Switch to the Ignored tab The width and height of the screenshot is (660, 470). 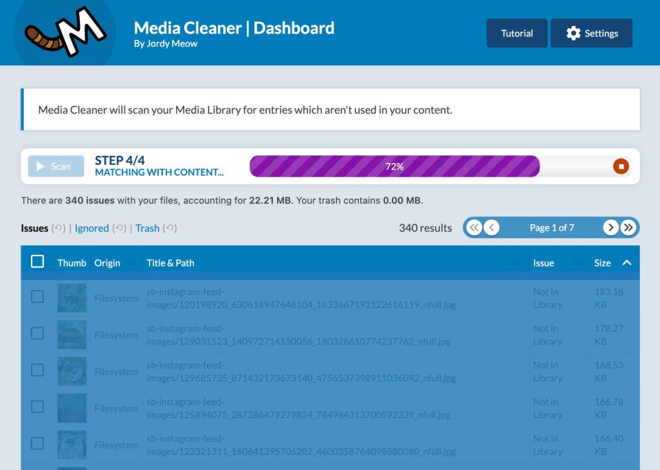[x=91, y=228]
